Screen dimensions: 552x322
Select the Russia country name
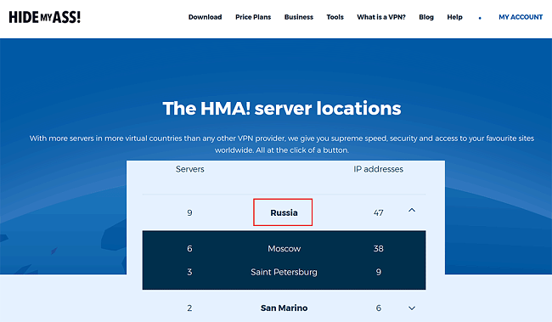click(284, 212)
